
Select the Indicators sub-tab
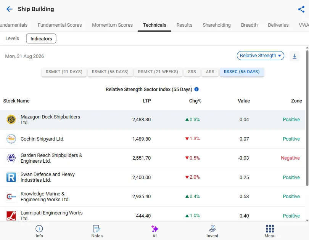pyautogui.click(x=41, y=38)
